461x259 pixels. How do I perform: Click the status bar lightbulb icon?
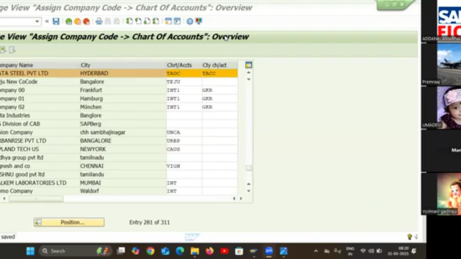(x=409, y=237)
